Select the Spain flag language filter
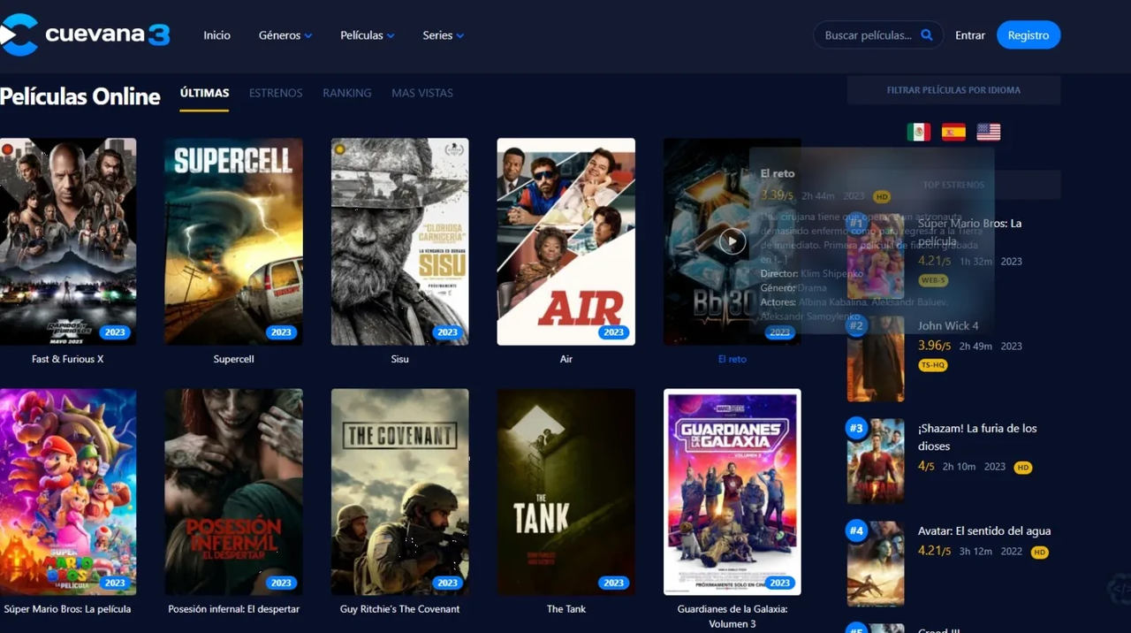 pos(953,132)
